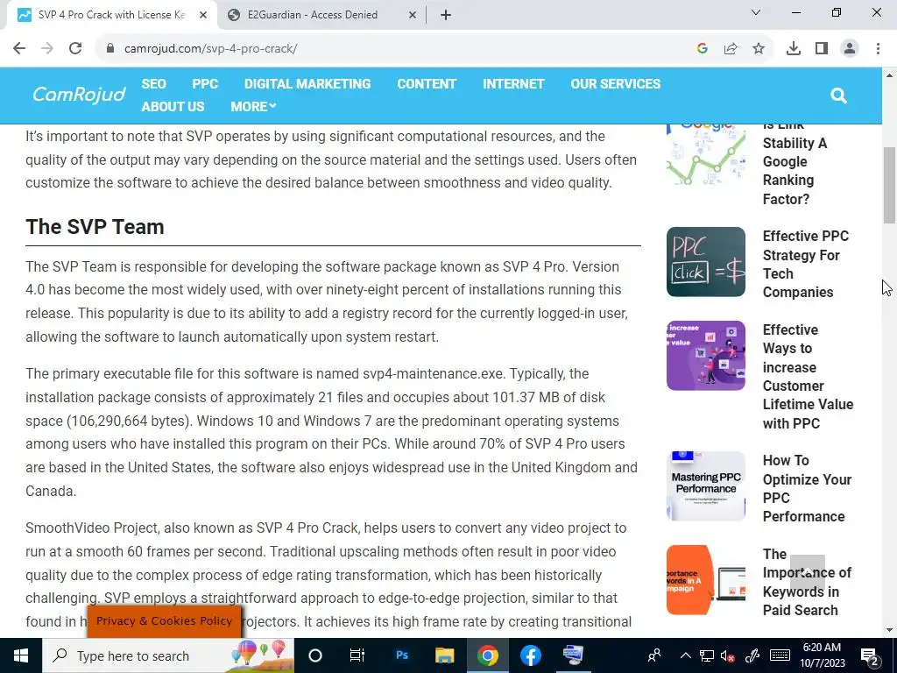Open Task View on taskbar
Viewport: 897px width, 673px height.
tap(357, 655)
